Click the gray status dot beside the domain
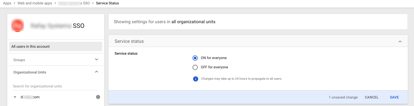This screenshot has width=414, height=106. (x=98, y=97)
